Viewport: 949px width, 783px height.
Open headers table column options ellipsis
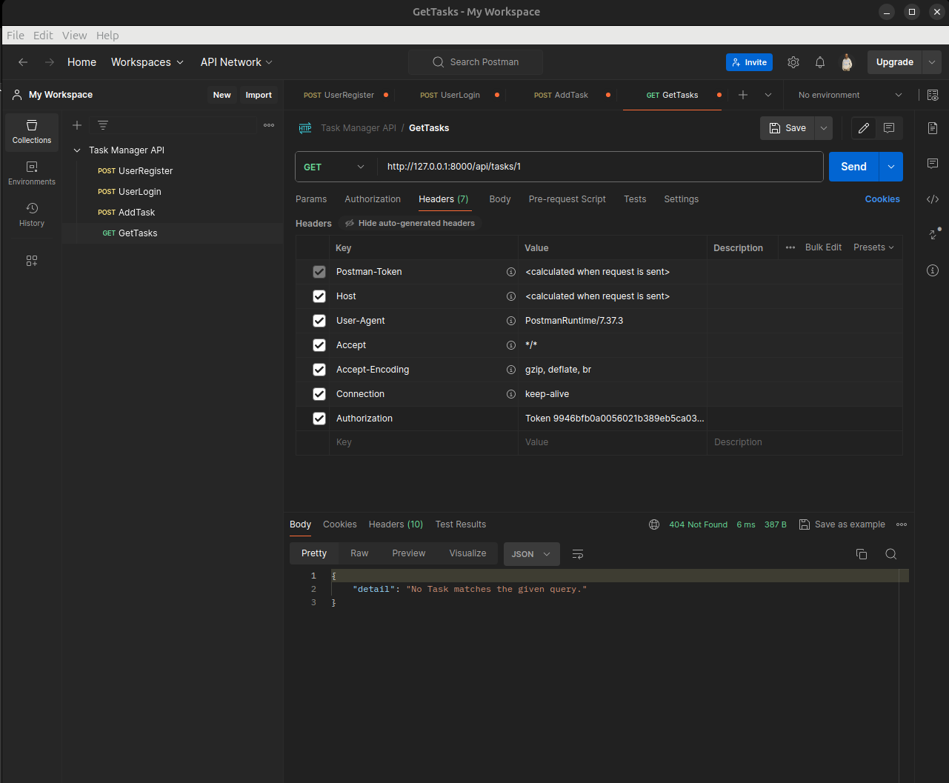tap(790, 247)
